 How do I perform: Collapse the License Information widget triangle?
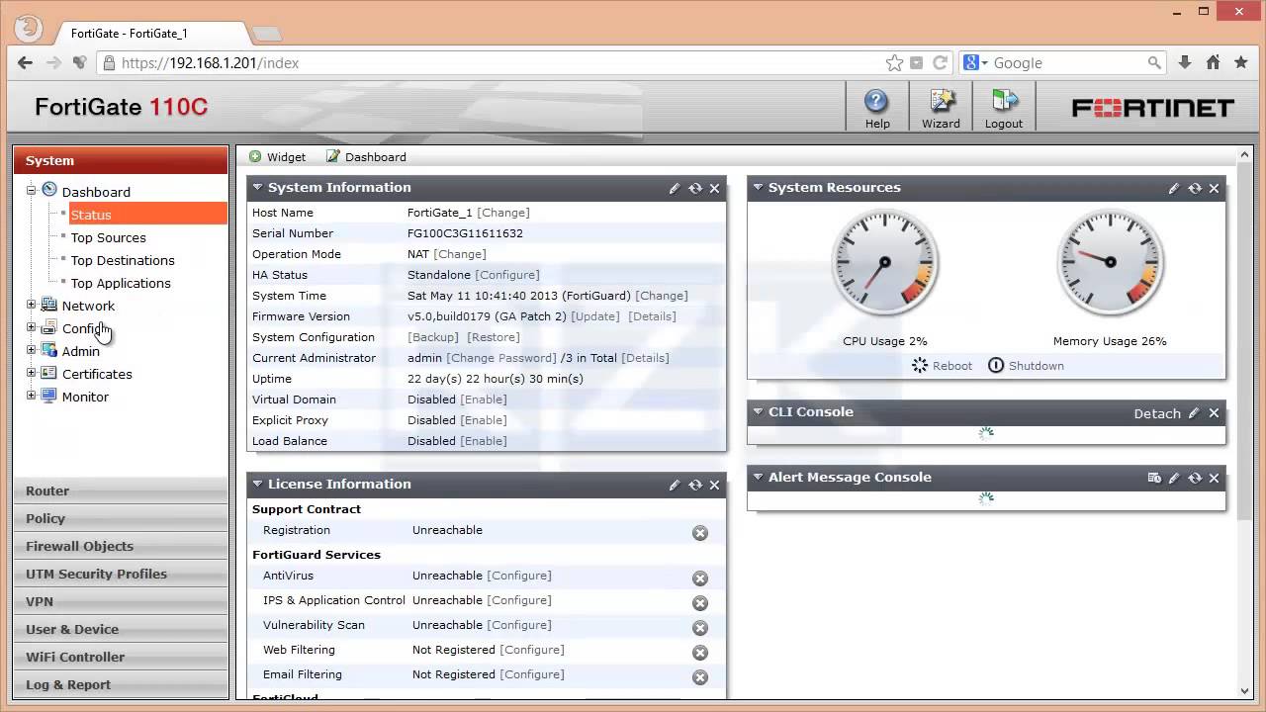click(x=257, y=484)
